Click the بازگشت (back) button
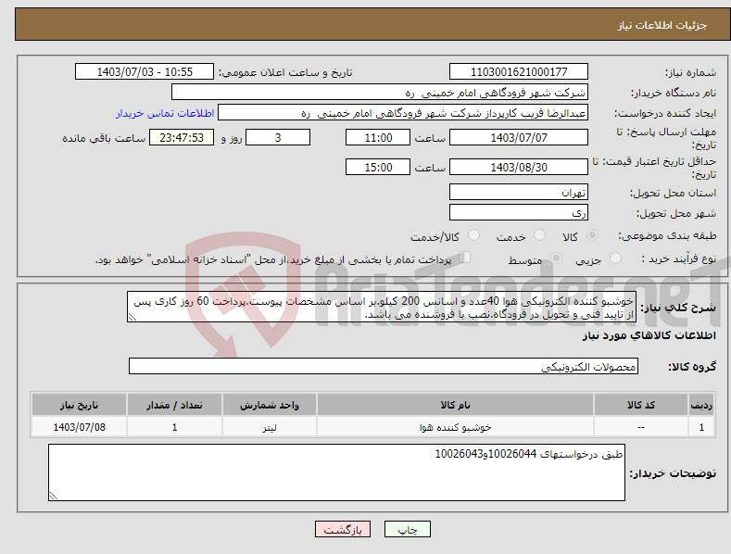 (x=343, y=530)
